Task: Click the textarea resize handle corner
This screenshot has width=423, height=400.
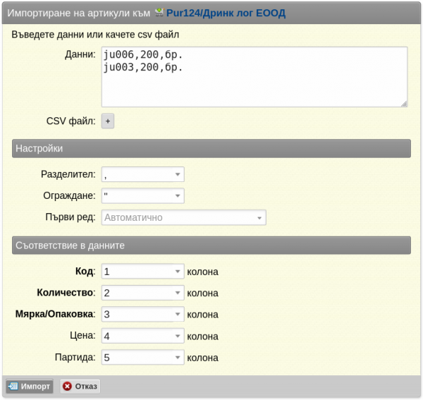Action: [x=404, y=103]
